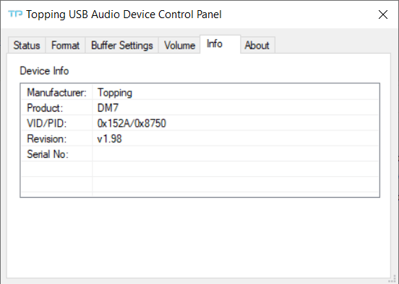Screen dimensions: 399x284
Task: Select the Revision label cell
Action: (x=57, y=138)
